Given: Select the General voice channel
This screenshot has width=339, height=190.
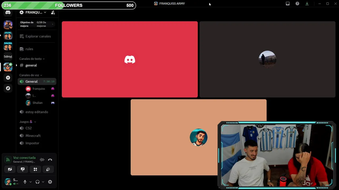Looking at the screenshot, I should click(x=37, y=82).
